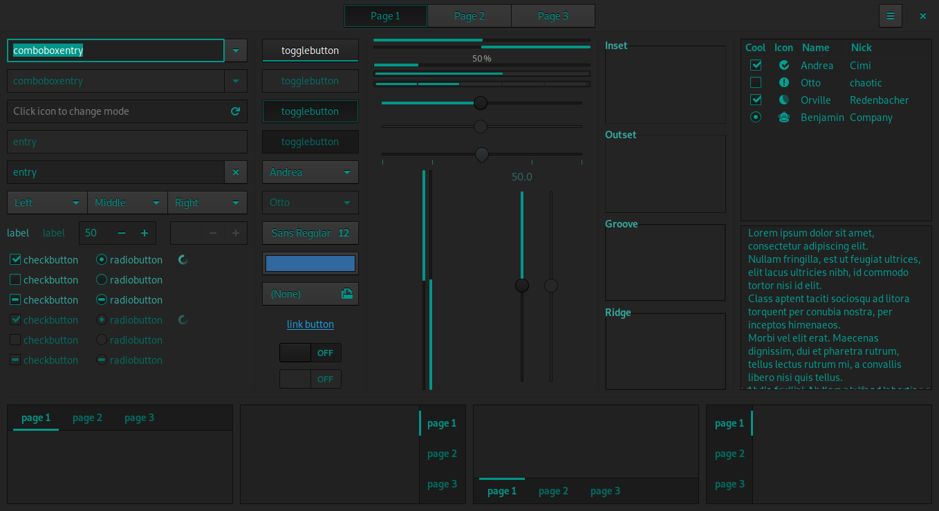Follow the link button

click(x=310, y=324)
